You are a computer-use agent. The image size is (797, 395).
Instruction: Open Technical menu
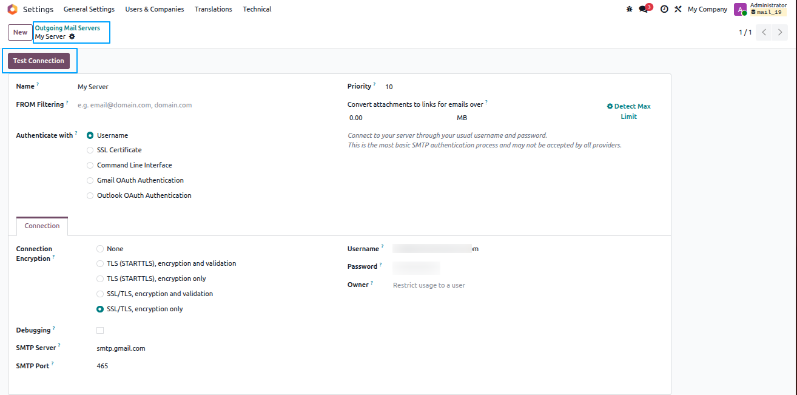pyautogui.click(x=257, y=9)
